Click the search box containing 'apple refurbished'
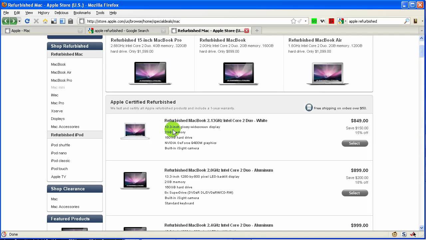426x240 pixels. pyautogui.click(x=375, y=21)
